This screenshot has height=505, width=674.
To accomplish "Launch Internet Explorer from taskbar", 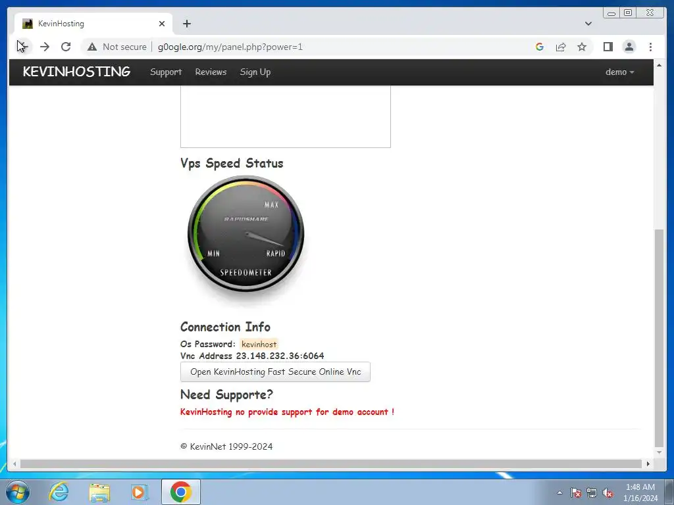I will 59,492.
